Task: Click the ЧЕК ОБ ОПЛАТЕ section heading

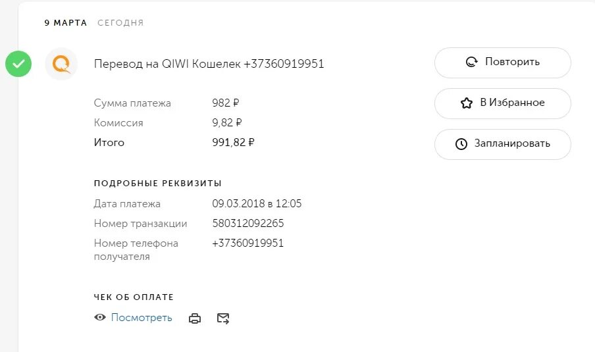Action: click(x=134, y=297)
